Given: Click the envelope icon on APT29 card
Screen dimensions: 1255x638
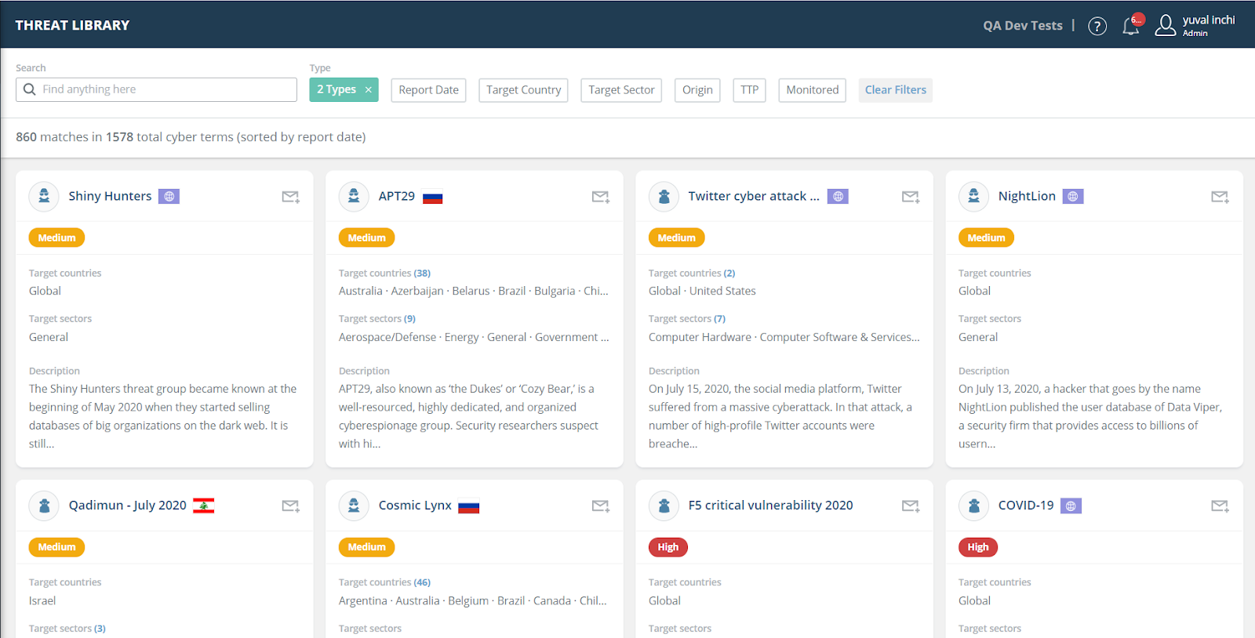Looking at the screenshot, I should click(600, 197).
